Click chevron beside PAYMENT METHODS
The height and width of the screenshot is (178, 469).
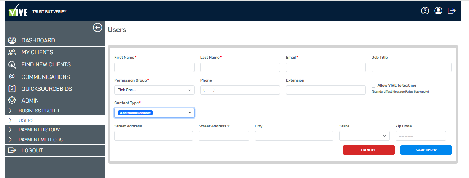tap(10, 140)
